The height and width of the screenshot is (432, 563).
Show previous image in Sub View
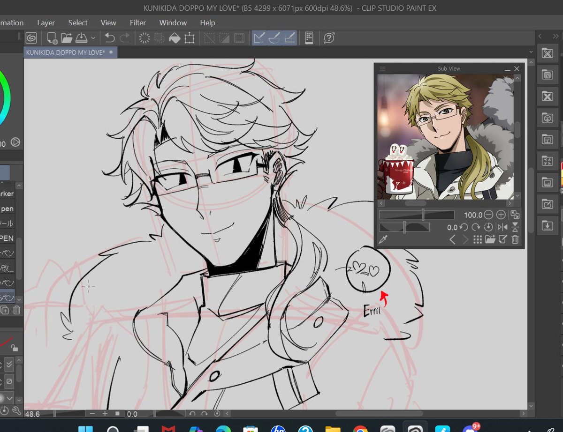pos(452,239)
